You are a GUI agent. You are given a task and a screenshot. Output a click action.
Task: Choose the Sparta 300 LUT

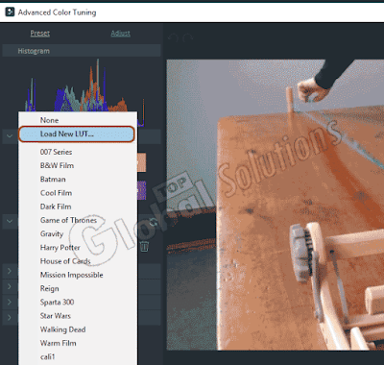coord(78,302)
